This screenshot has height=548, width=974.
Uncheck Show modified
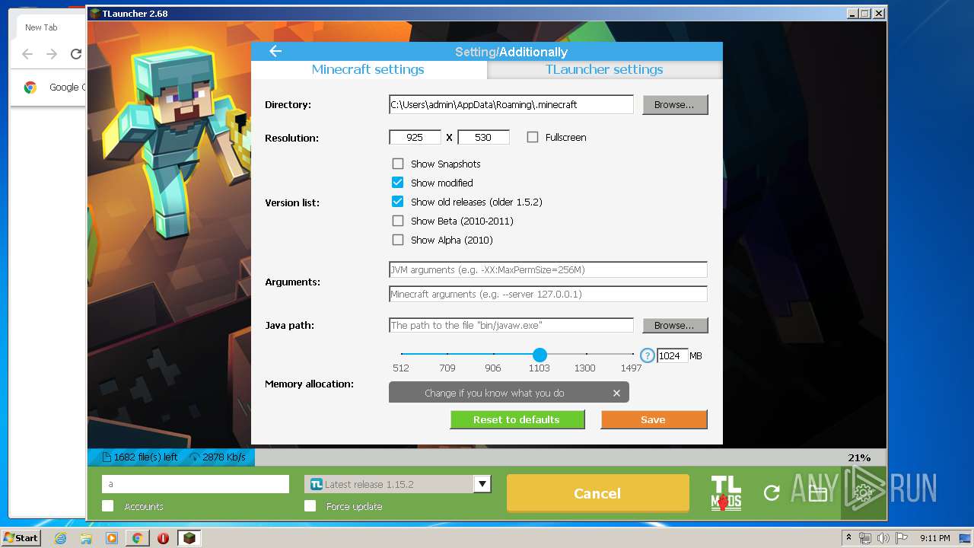click(398, 183)
